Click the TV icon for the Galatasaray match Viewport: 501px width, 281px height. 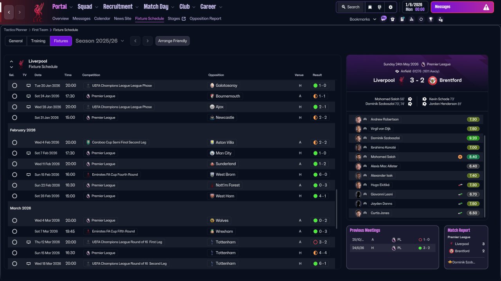coord(29,85)
